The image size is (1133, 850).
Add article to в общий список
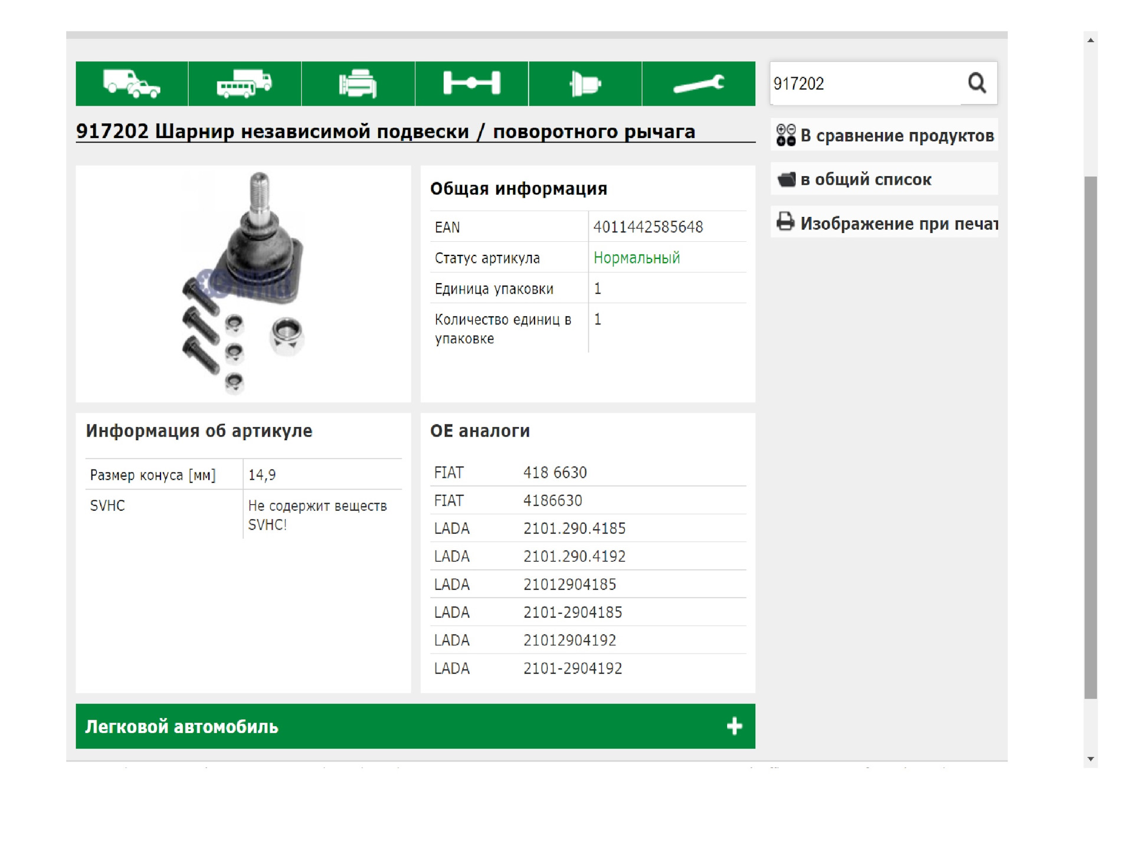tap(866, 179)
